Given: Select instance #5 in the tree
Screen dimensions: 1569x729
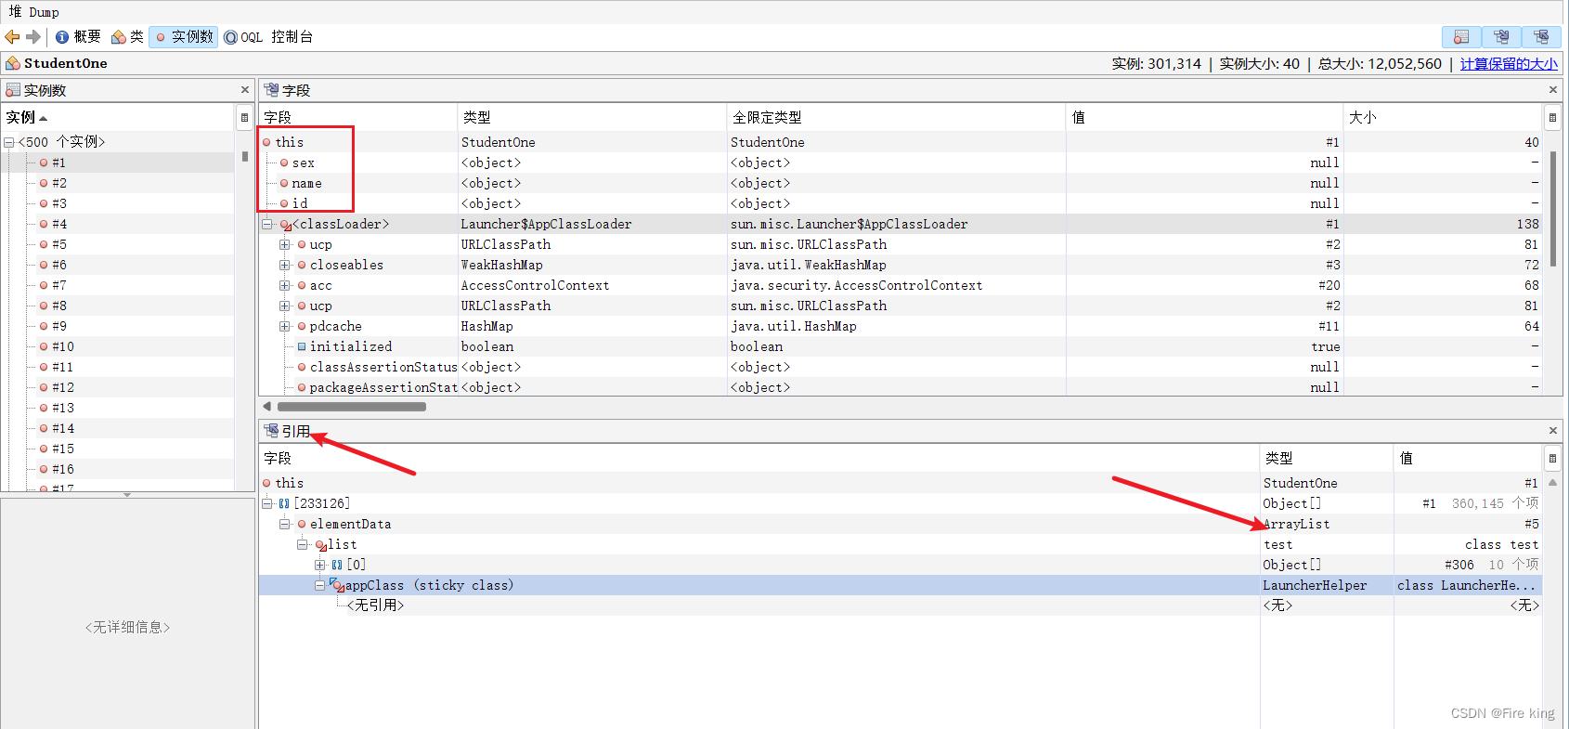Looking at the screenshot, I should pyautogui.click(x=59, y=244).
